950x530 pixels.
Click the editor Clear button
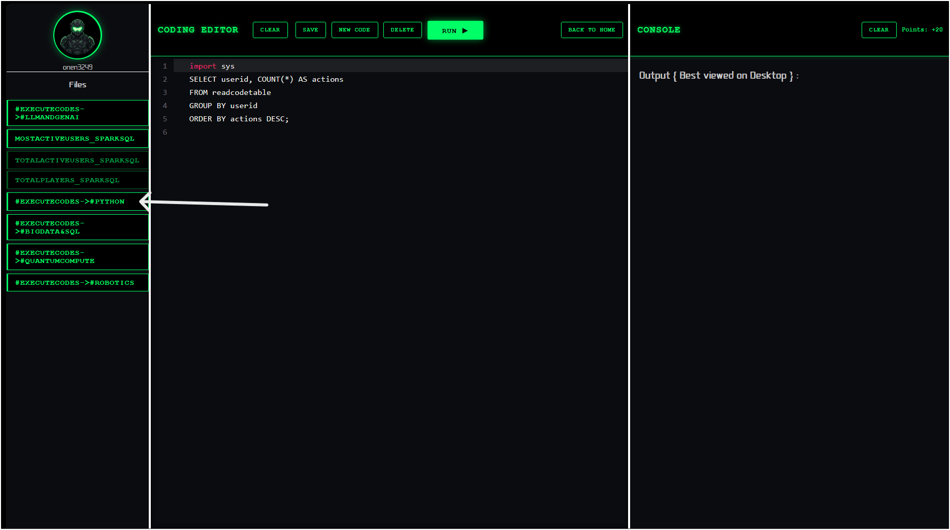[270, 30]
